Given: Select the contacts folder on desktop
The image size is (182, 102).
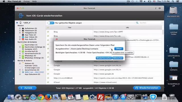Looking at the screenshot, I should pyautogui.click(x=174, y=66).
